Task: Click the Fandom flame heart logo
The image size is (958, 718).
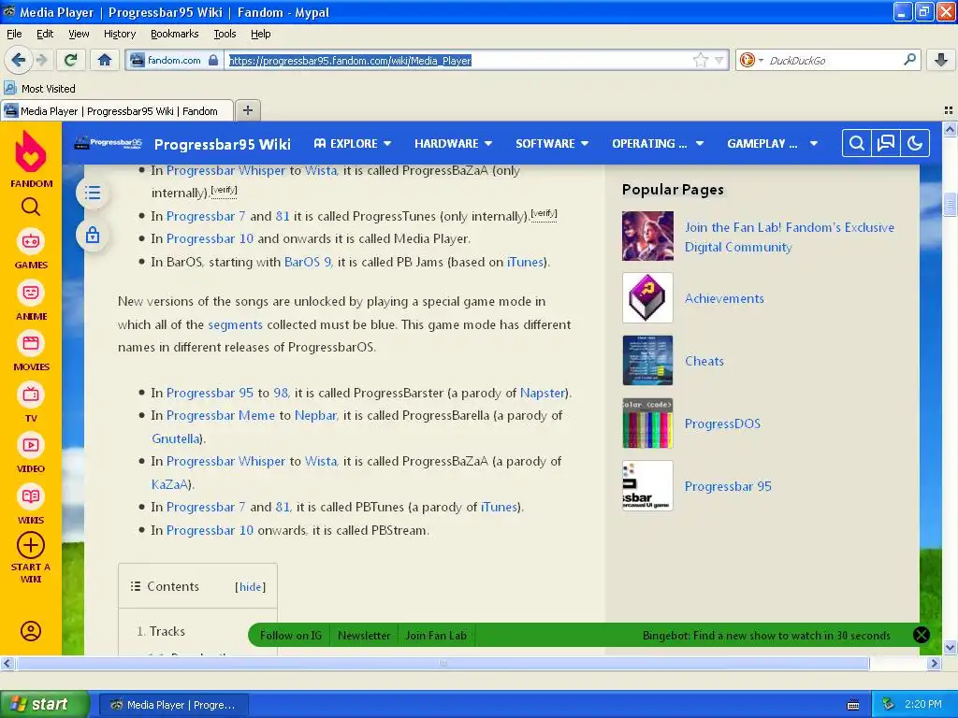Action: pos(31,151)
